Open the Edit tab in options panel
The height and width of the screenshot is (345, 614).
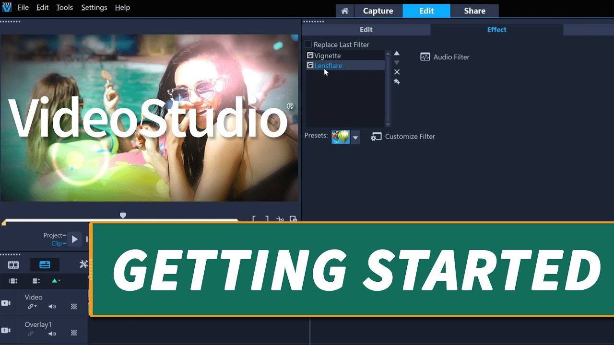pos(366,29)
